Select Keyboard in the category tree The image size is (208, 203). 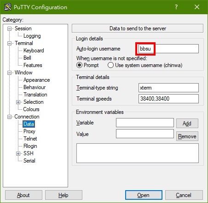tap(34, 51)
